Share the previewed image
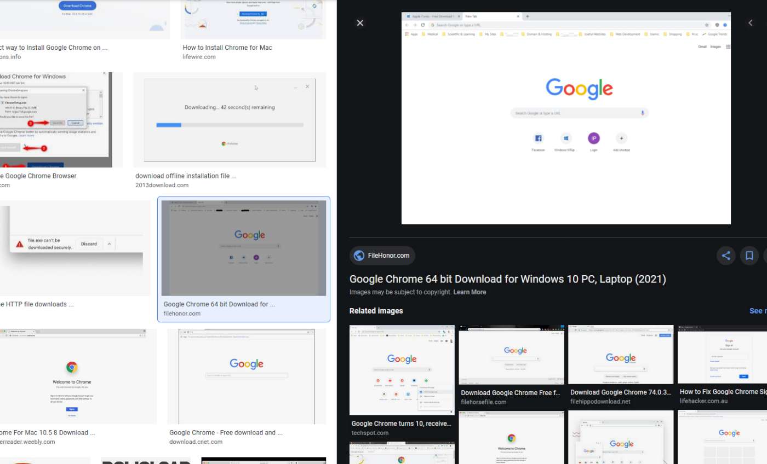Image resolution: width=767 pixels, height=464 pixels. point(726,256)
